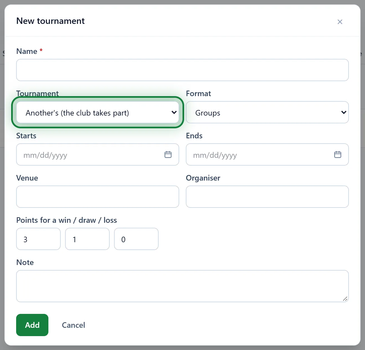Click the Add button
Image resolution: width=365 pixels, height=350 pixels.
32,325
